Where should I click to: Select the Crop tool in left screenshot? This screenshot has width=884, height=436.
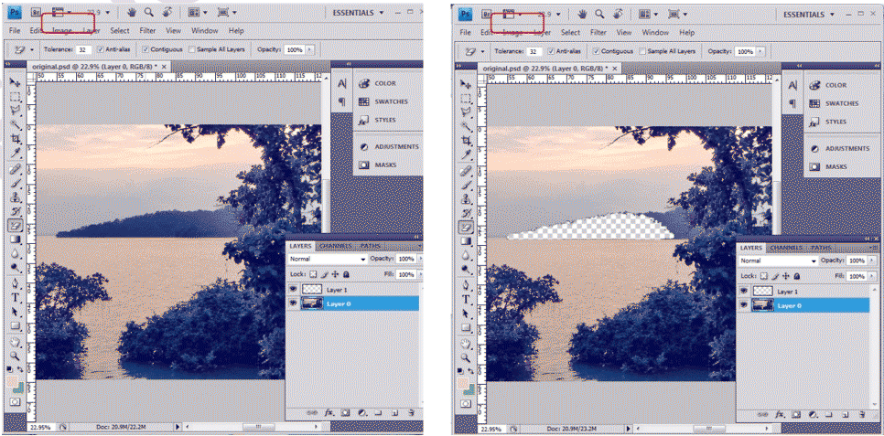point(16,139)
